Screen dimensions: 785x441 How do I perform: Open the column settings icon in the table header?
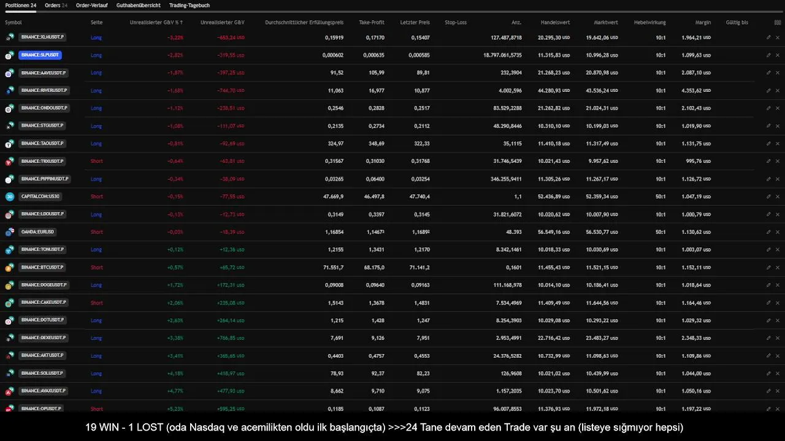(778, 23)
